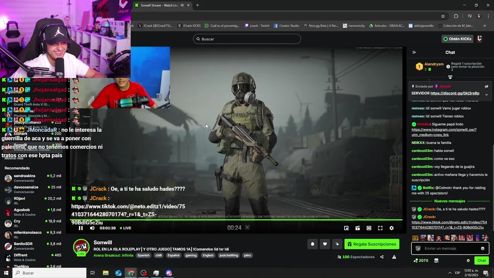Click the 2070 channel points counter
The height and width of the screenshot is (278, 494).
(x=421, y=261)
